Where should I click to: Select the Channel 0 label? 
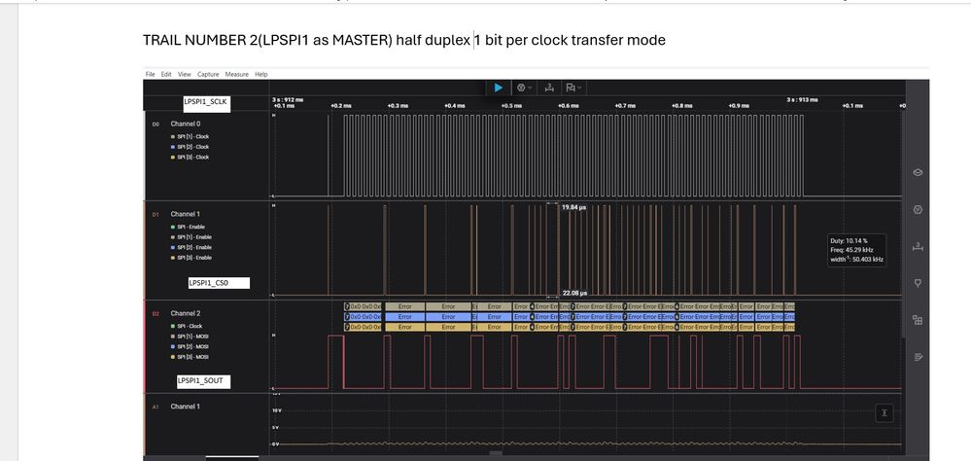pyautogui.click(x=185, y=124)
